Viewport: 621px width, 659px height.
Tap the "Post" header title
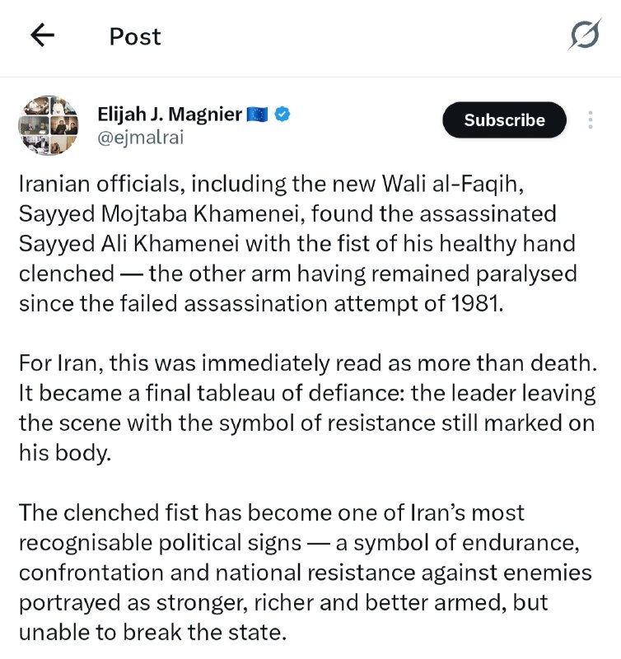click(x=135, y=36)
